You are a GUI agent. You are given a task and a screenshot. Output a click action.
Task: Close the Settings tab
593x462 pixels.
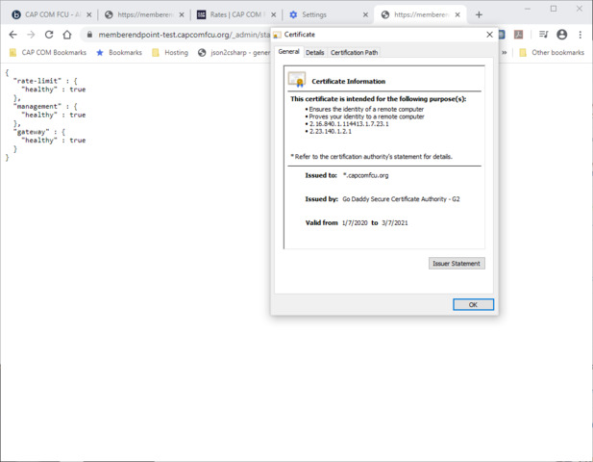tap(365, 14)
